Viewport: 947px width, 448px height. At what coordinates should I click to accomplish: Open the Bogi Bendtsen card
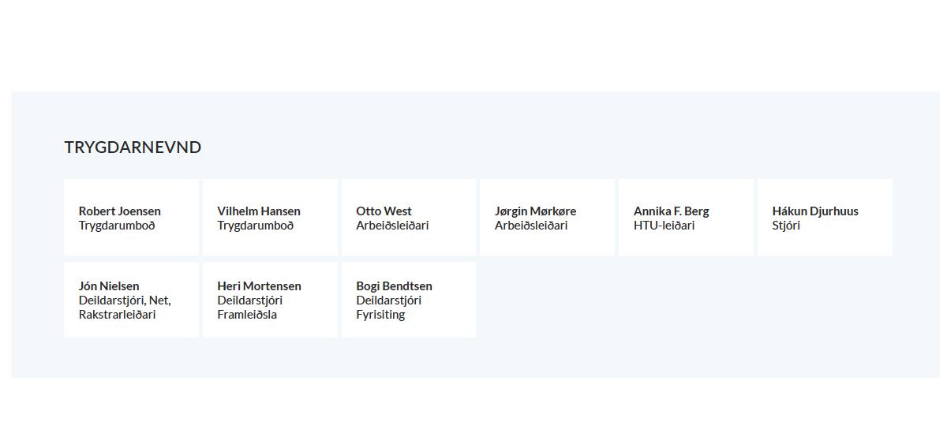(409, 300)
